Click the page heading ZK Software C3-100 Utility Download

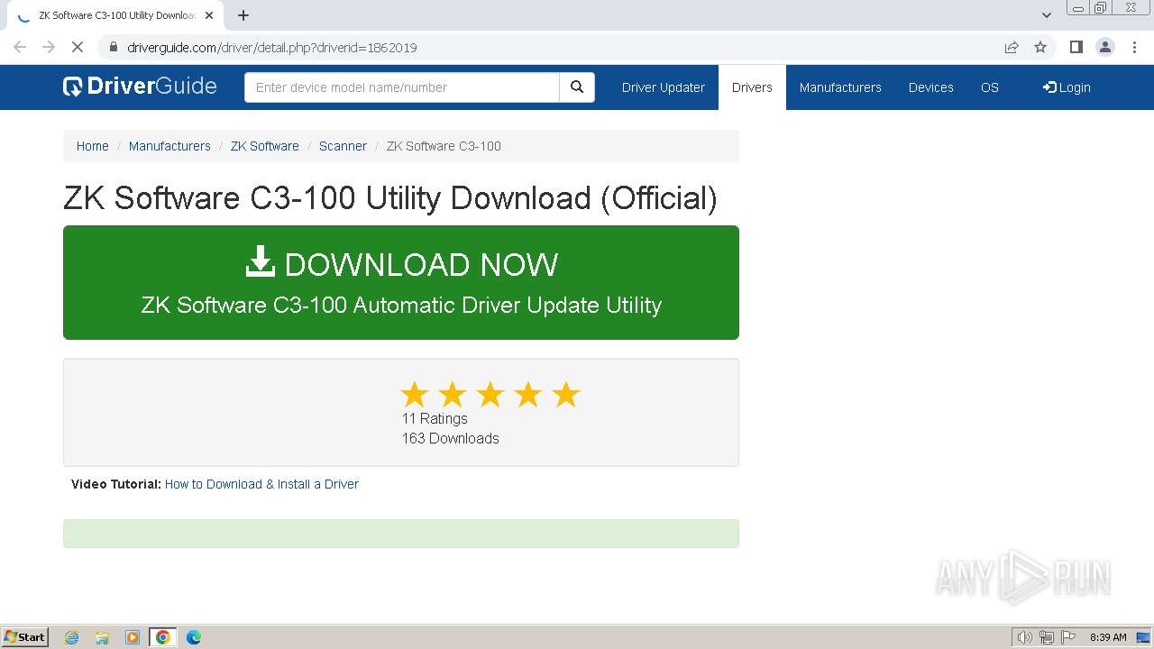(x=390, y=198)
